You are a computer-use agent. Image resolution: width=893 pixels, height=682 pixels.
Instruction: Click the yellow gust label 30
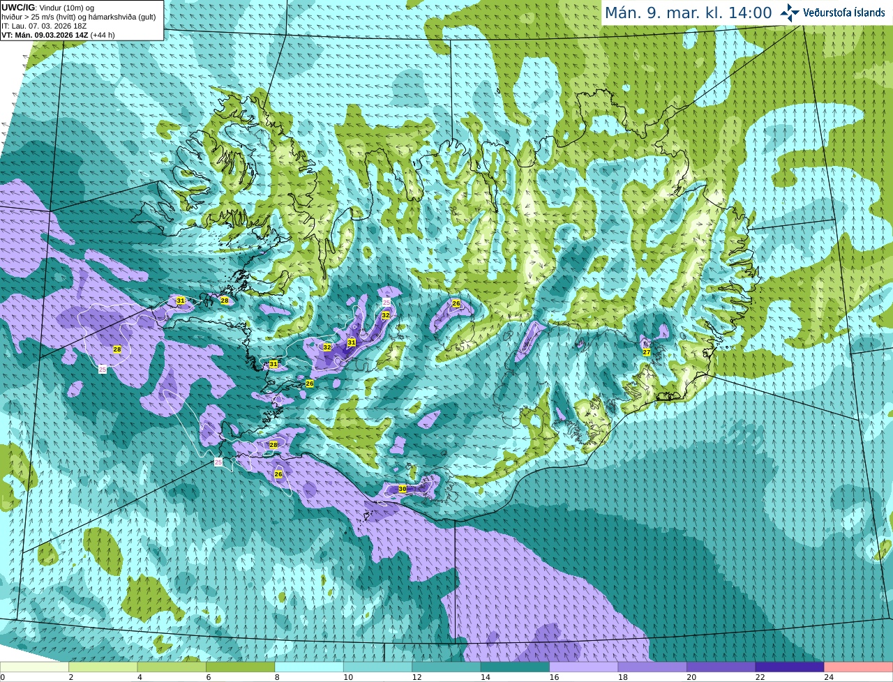pos(403,490)
